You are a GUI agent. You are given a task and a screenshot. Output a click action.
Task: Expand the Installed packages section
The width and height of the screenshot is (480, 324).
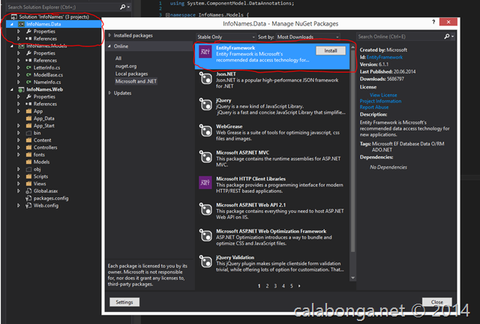coord(109,35)
